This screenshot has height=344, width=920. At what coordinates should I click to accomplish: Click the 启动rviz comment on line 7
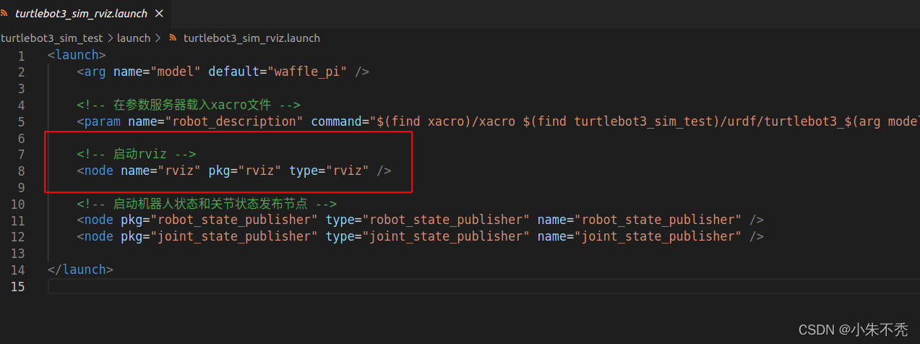(x=137, y=154)
